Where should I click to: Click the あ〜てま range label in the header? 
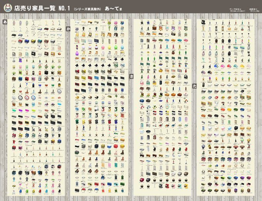[x=113, y=9]
